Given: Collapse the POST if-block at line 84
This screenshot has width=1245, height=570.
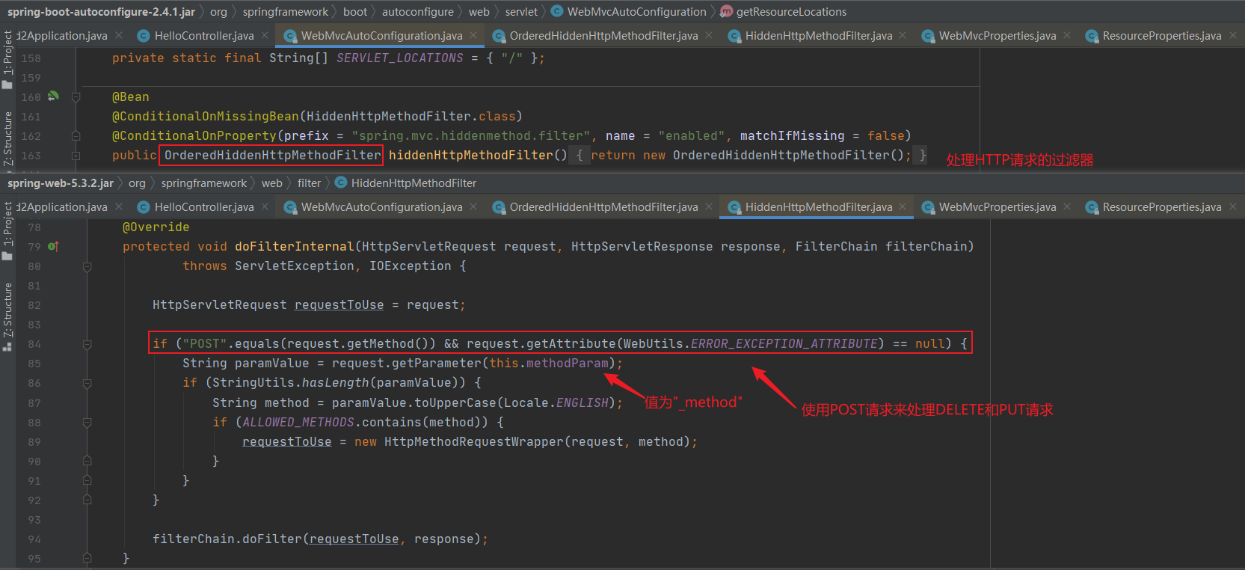Looking at the screenshot, I should pos(87,344).
